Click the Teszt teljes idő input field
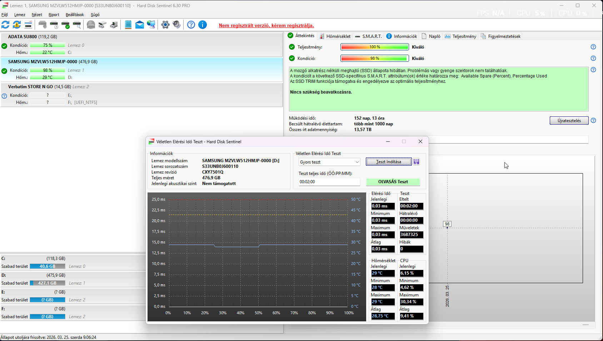 tap(329, 182)
